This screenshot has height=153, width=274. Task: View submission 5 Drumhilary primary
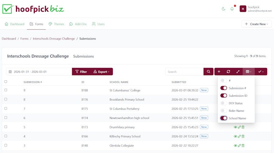click(x=235, y=127)
